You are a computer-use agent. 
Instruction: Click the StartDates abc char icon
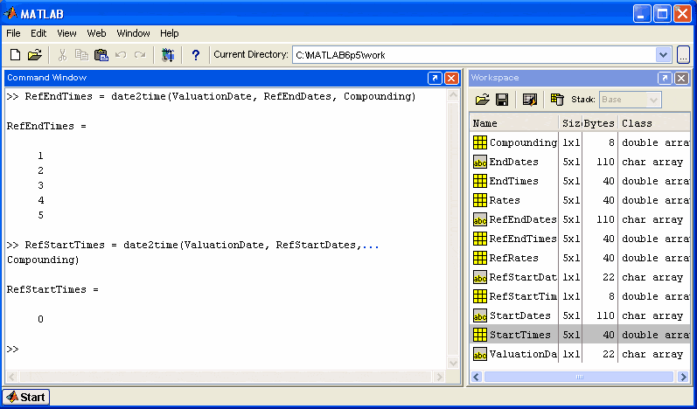click(x=480, y=315)
